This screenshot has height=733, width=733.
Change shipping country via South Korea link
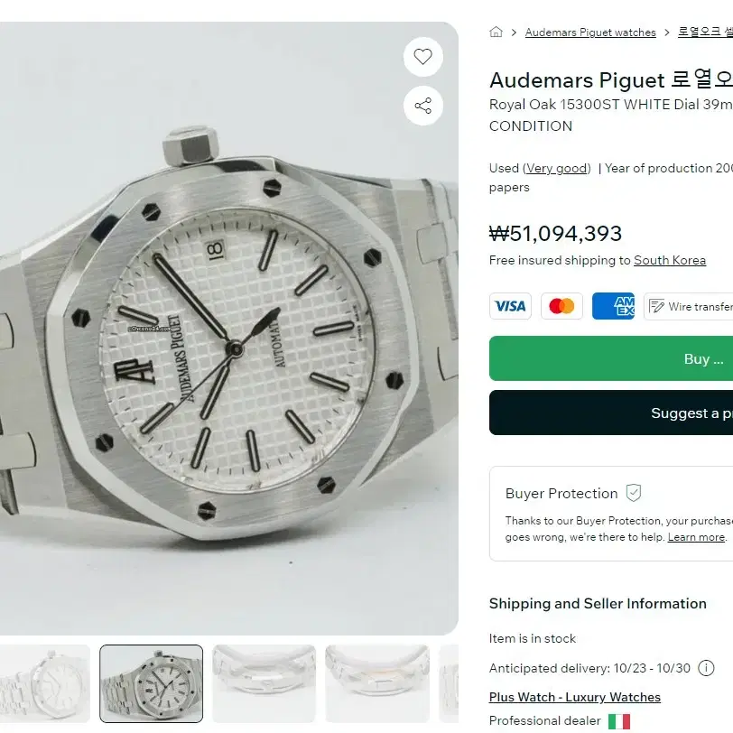pos(670,260)
